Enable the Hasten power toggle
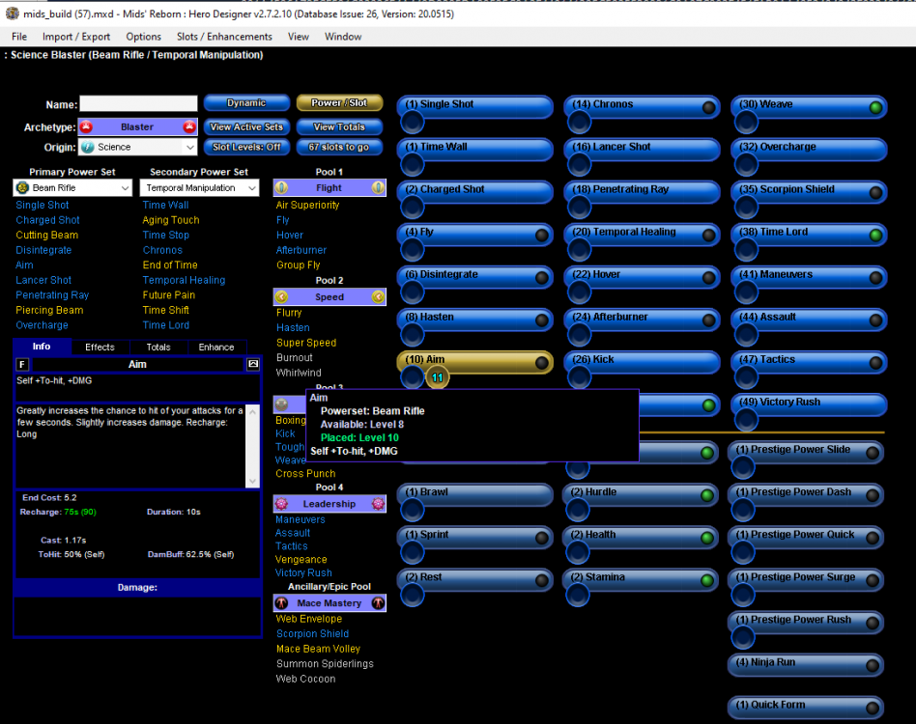The width and height of the screenshot is (916, 724). 542,320
